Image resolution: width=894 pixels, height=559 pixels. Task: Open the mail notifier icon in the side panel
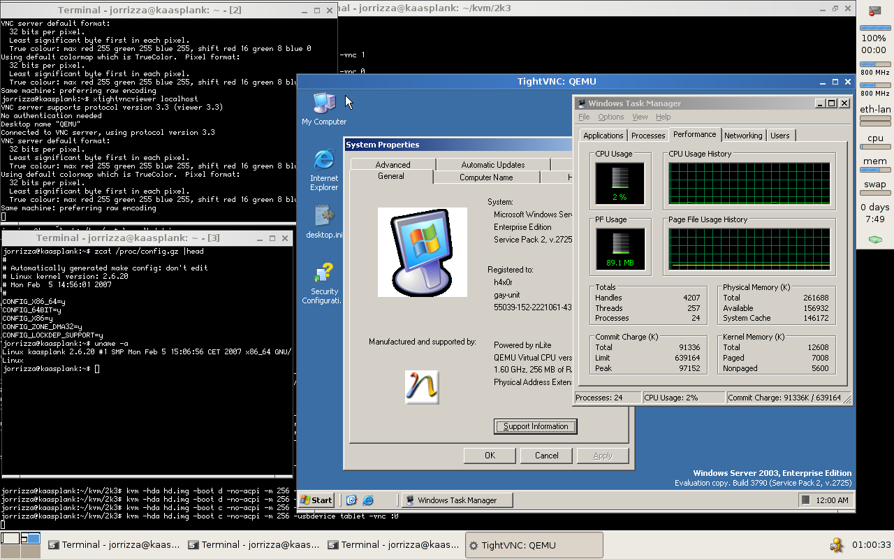tap(874, 10)
